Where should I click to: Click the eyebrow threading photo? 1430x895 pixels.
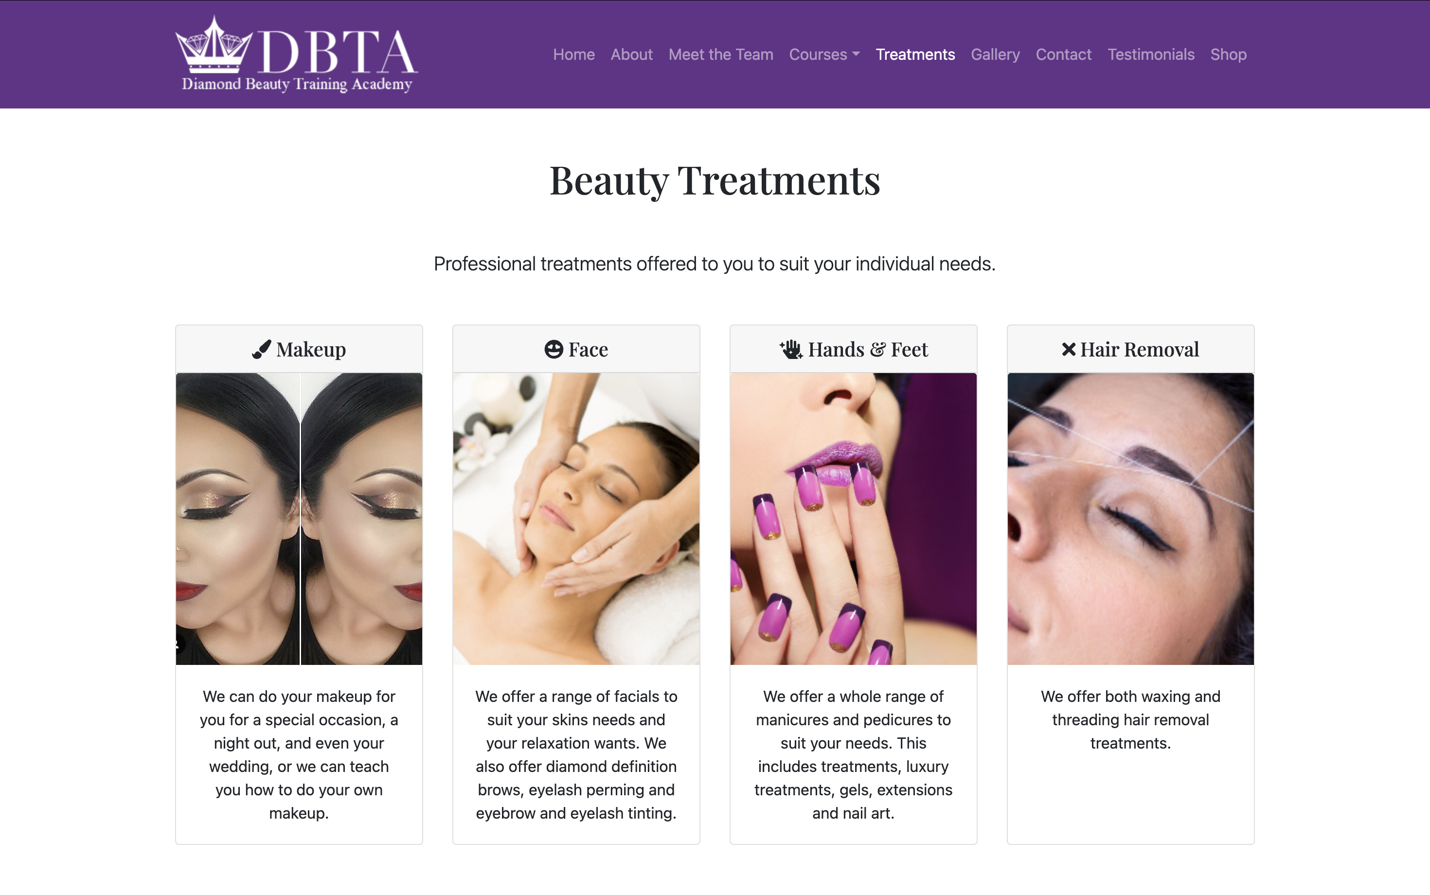[x=1130, y=519]
